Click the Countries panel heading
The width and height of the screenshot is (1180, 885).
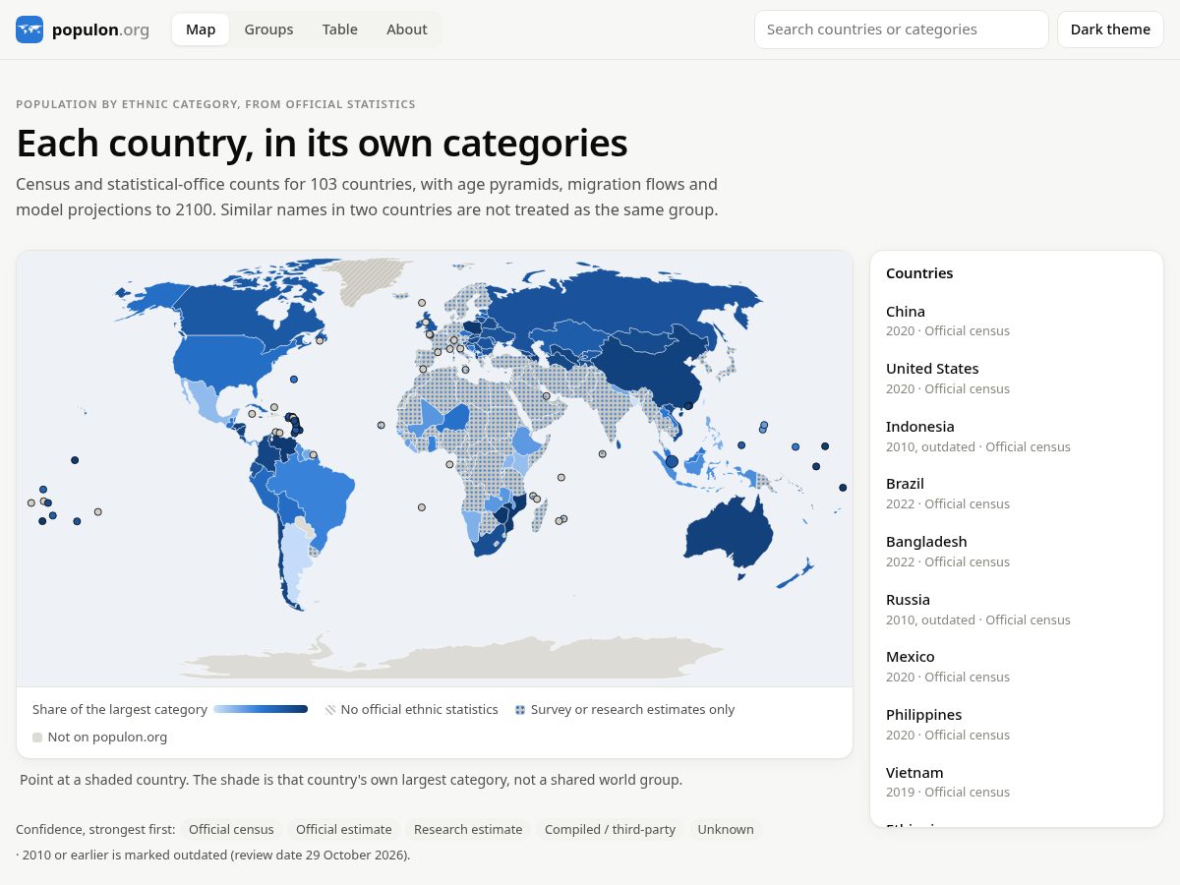pyautogui.click(x=919, y=273)
